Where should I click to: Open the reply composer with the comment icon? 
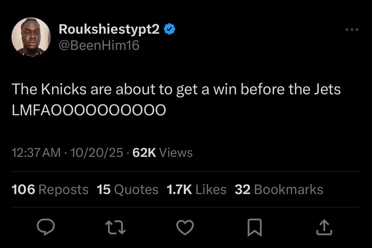pos(46,227)
